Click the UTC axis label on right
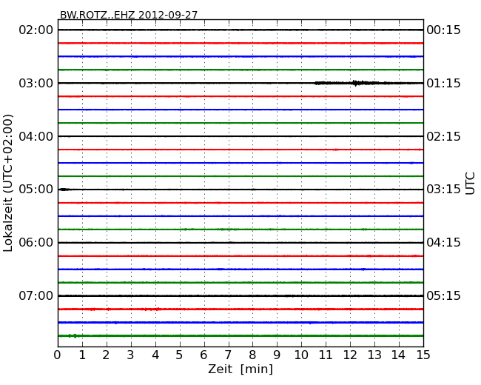This screenshot has width=481, height=385. (x=470, y=184)
